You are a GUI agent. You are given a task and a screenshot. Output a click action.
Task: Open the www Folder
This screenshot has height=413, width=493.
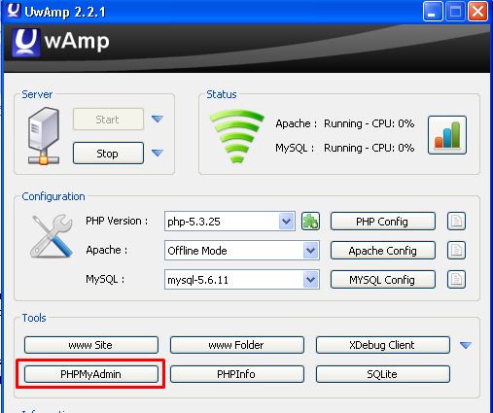(x=237, y=345)
